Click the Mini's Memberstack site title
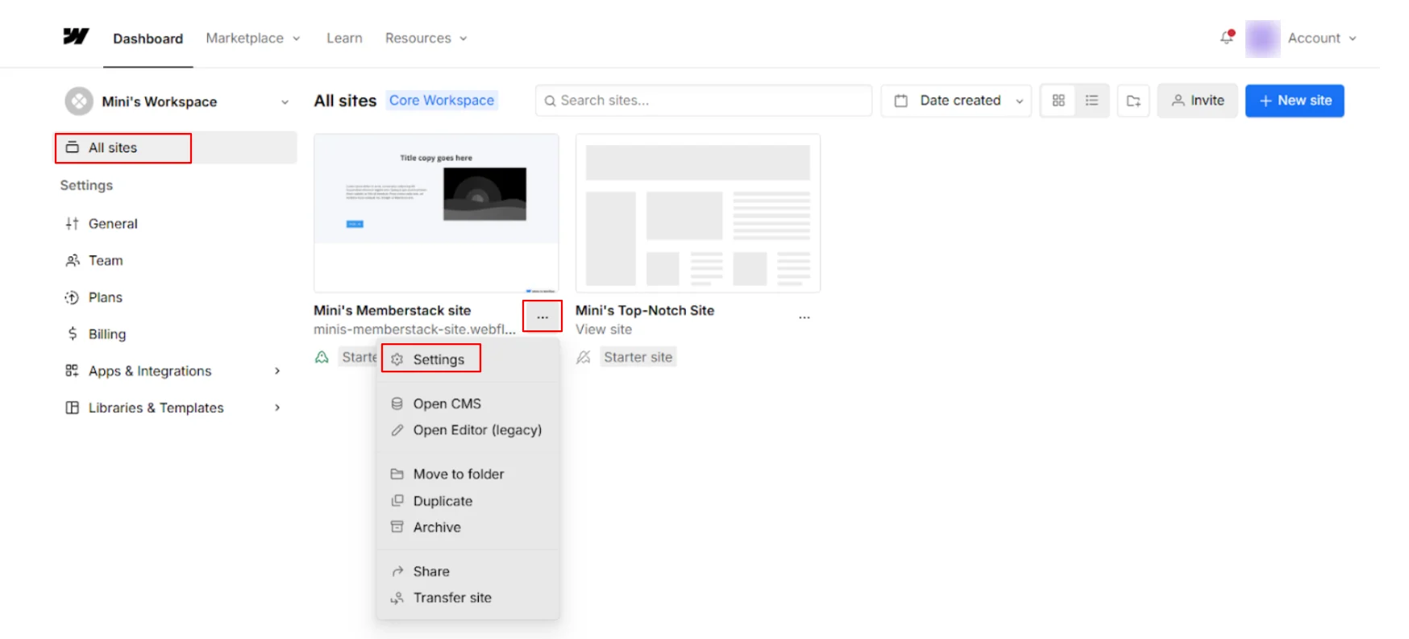The image size is (1409, 639). [x=393, y=310]
